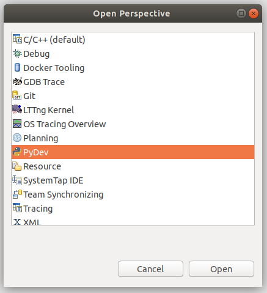Click the LTTng Kernel icon

[17, 109]
